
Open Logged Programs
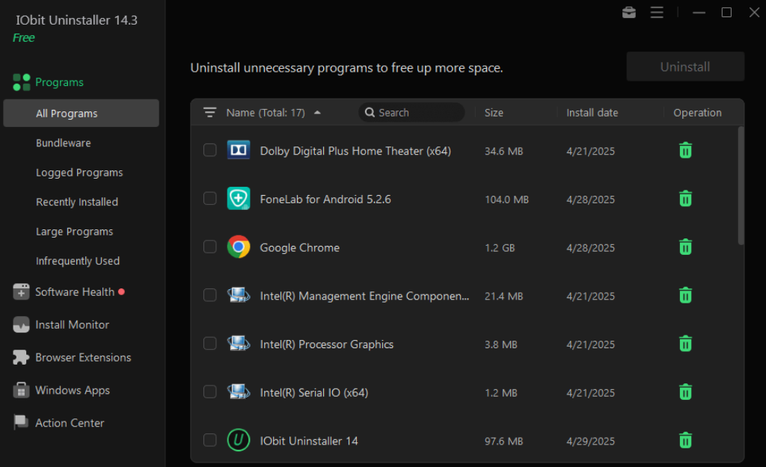click(x=79, y=173)
